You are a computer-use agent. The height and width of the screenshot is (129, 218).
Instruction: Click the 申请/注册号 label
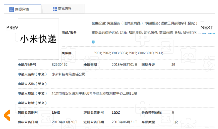point(27,65)
